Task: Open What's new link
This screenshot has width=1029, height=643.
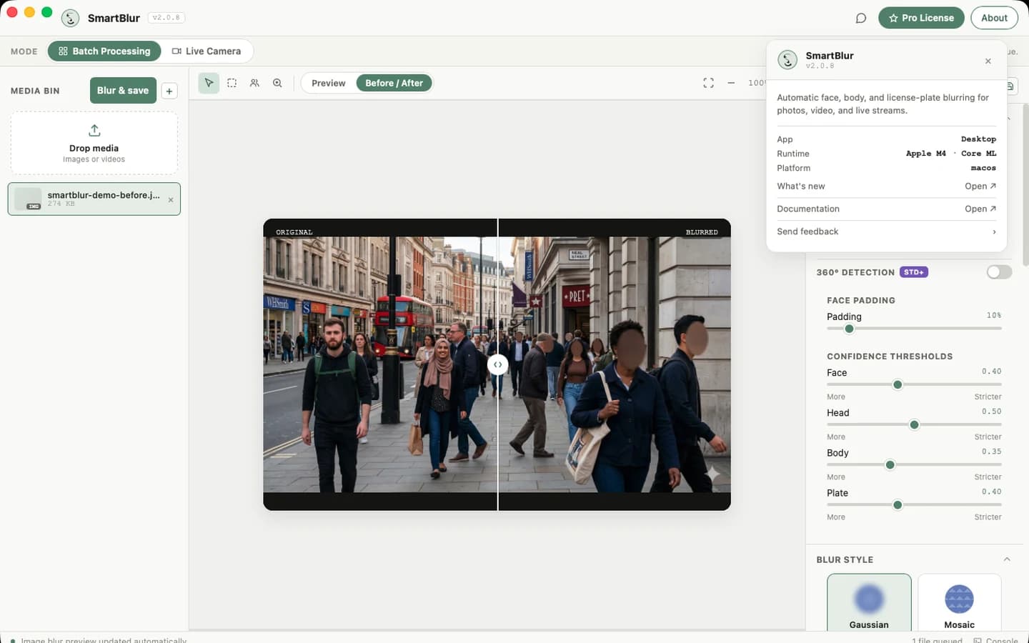Action: (x=980, y=186)
